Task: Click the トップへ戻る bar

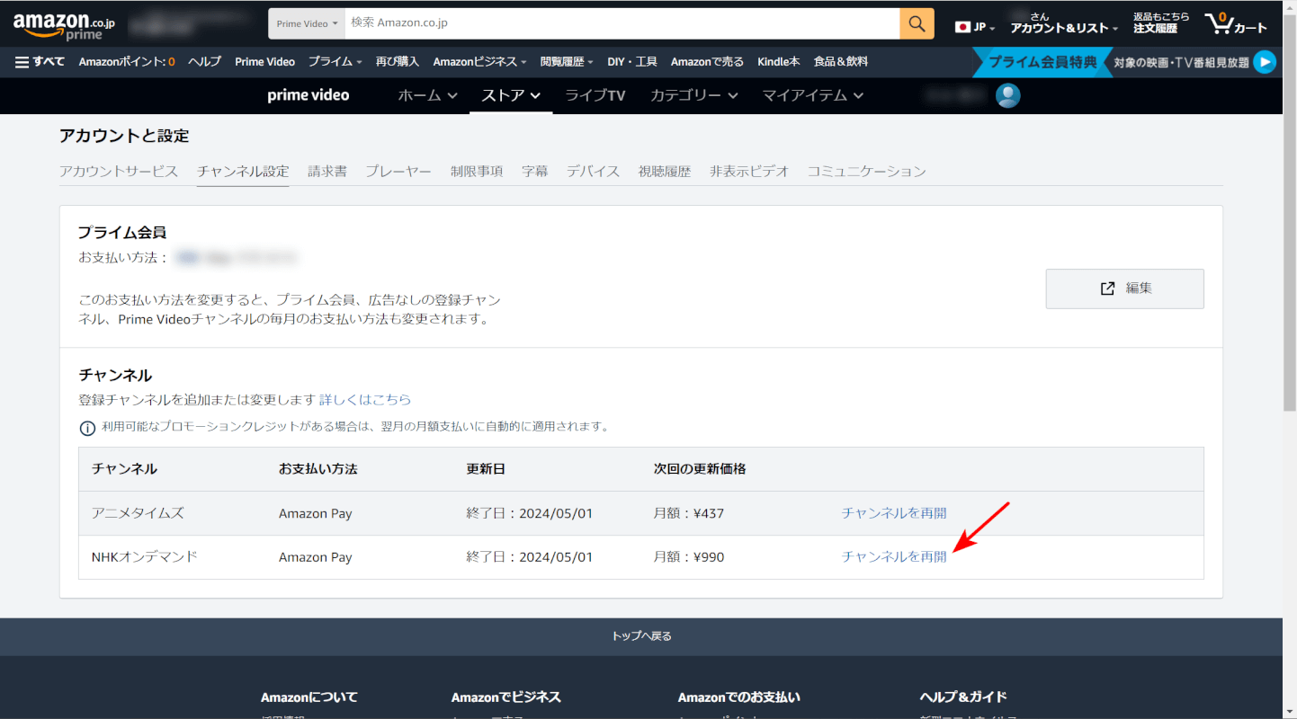Action: (641, 636)
